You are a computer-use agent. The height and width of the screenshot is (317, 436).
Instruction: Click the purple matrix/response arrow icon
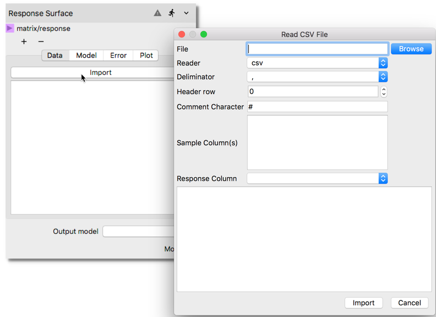pos(10,28)
